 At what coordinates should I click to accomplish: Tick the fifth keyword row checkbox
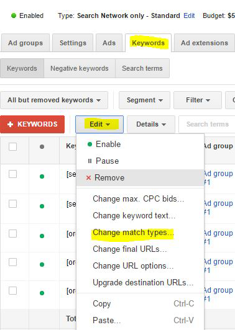pos(12,291)
